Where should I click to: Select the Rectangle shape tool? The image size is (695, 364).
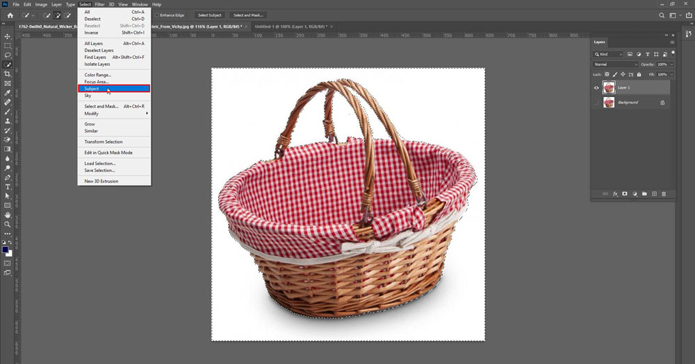[x=8, y=206]
